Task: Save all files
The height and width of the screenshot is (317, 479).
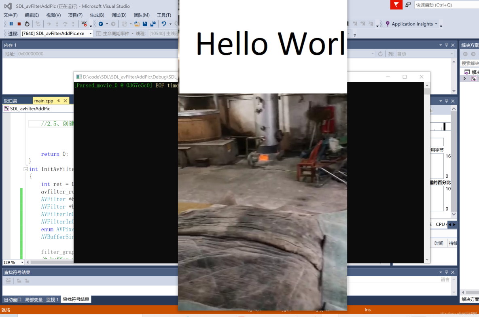Action: pos(153,24)
